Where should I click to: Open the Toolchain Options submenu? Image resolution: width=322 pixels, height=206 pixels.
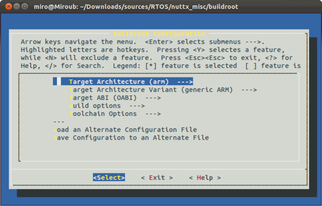[115, 113]
